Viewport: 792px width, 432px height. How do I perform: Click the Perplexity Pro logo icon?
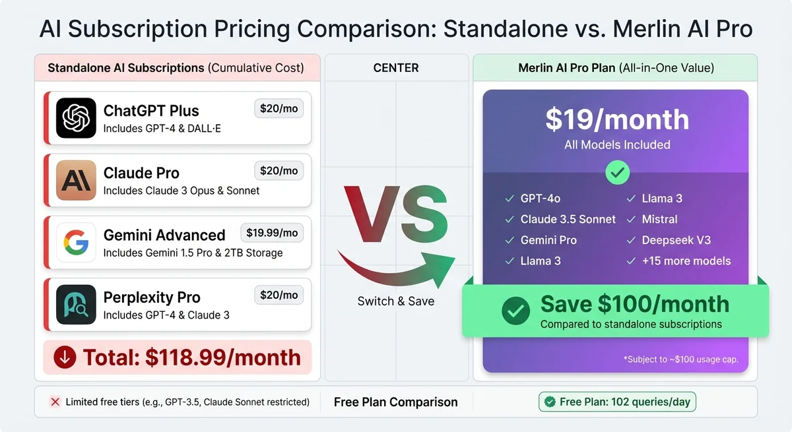[76, 304]
